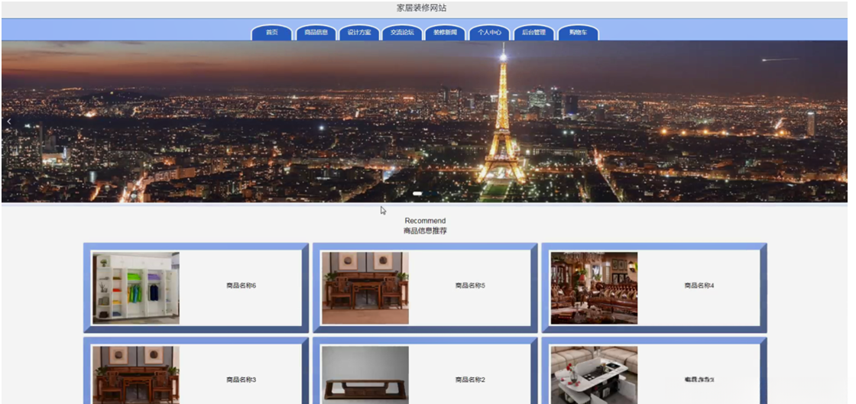856x404 pixels.
Task: Open the wooden bench image for 商品名称2
Action: (365, 375)
